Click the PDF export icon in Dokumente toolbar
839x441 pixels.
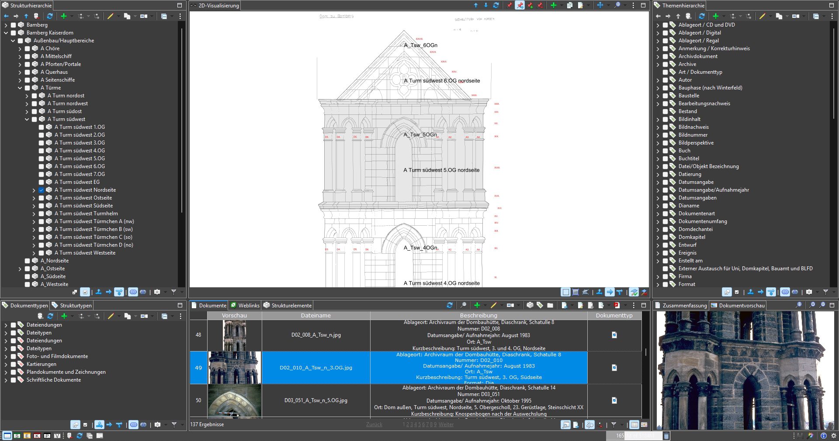tap(617, 305)
